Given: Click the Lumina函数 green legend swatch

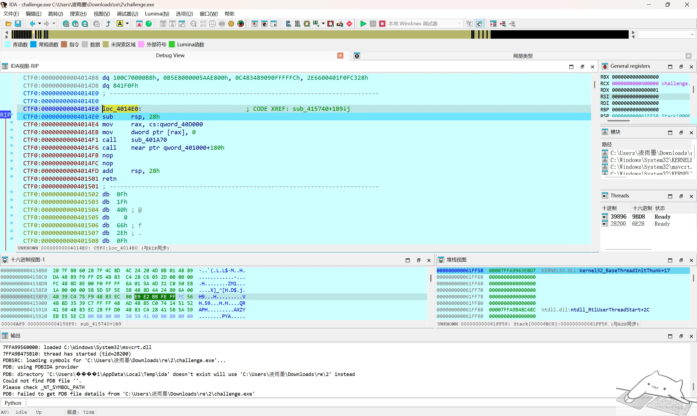Looking at the screenshot, I should (x=172, y=44).
